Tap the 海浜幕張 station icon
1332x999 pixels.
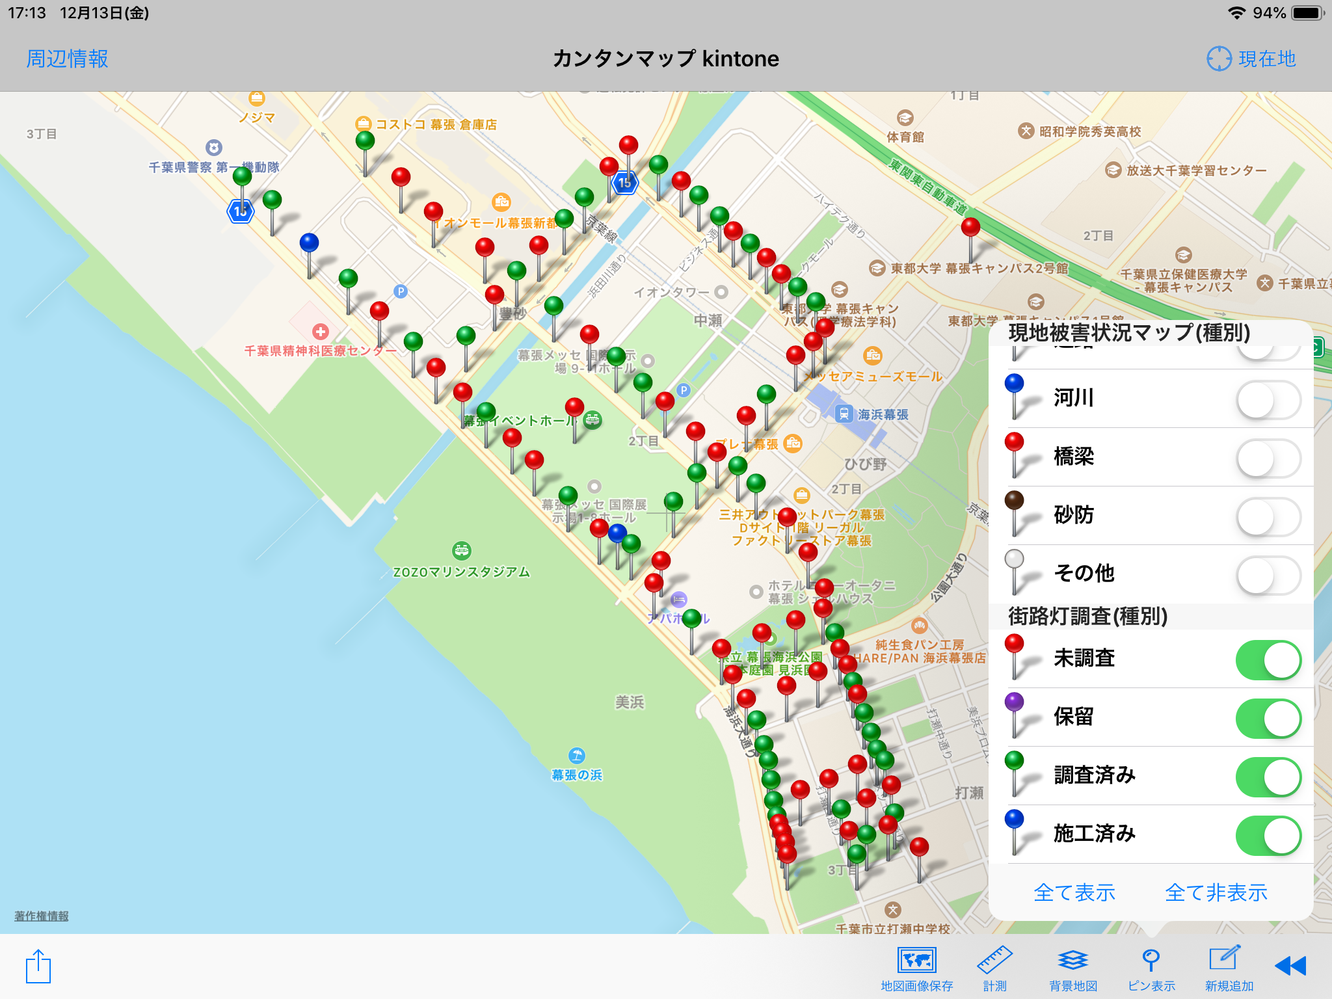point(844,414)
